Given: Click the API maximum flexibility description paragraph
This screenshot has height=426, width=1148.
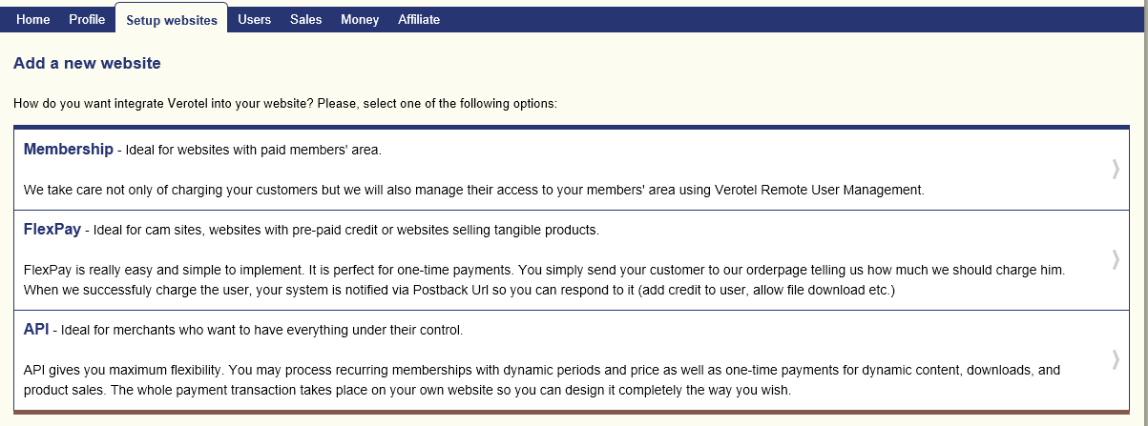Looking at the screenshot, I should [x=542, y=380].
